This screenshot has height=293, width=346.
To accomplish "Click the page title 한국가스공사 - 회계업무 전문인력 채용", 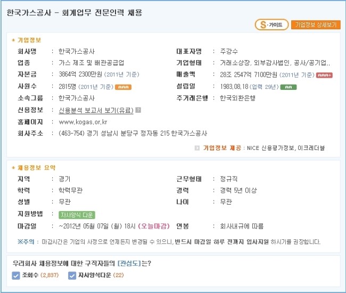I will tap(75, 13).
